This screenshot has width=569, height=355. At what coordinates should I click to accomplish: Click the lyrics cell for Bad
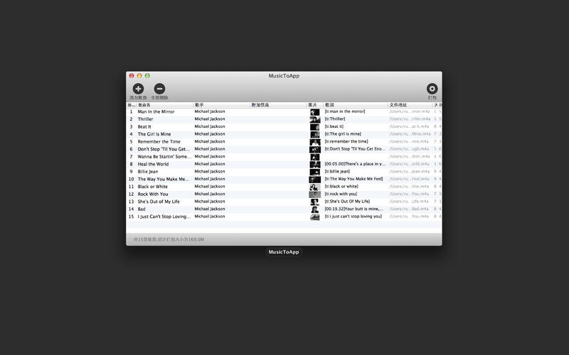click(353, 209)
